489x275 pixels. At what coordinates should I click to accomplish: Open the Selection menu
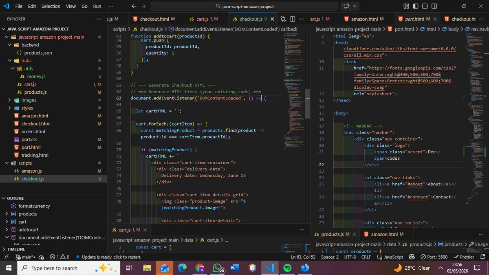tap(51, 6)
